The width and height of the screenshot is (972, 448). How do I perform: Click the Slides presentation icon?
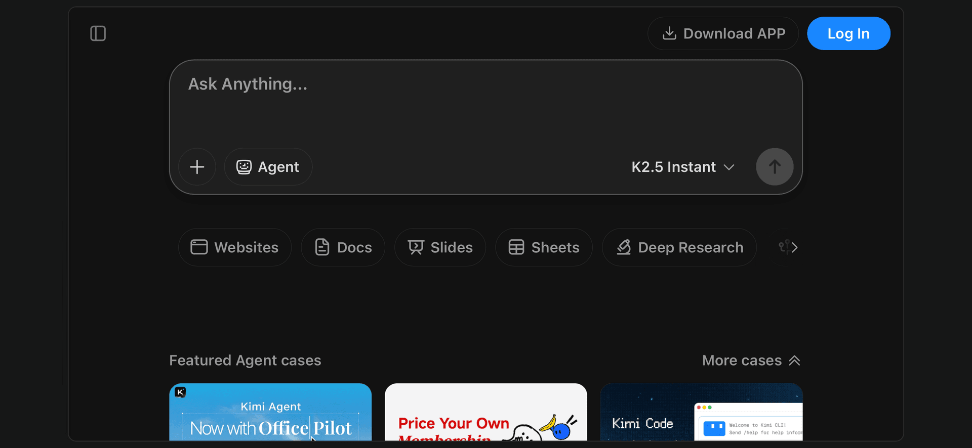tap(416, 247)
